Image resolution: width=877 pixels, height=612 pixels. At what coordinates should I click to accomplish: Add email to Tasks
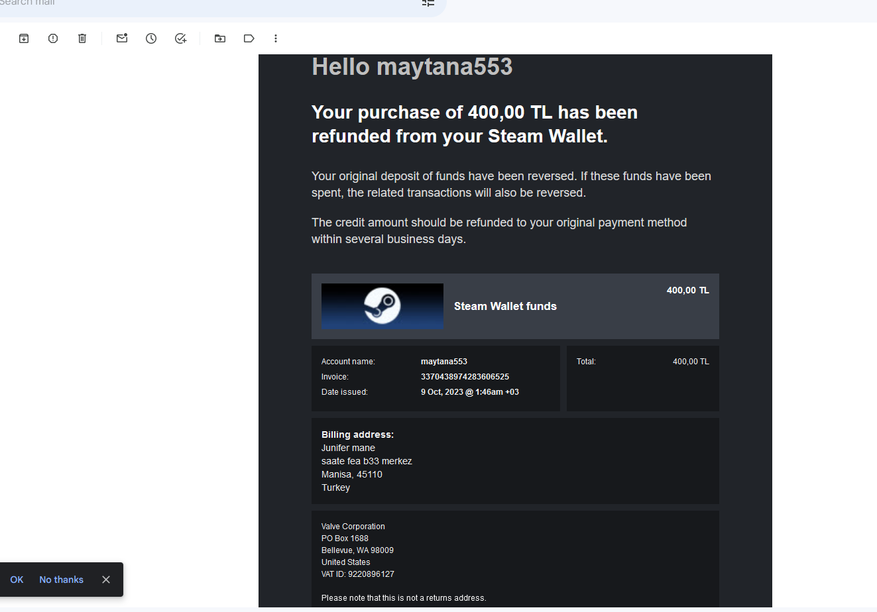pos(180,38)
